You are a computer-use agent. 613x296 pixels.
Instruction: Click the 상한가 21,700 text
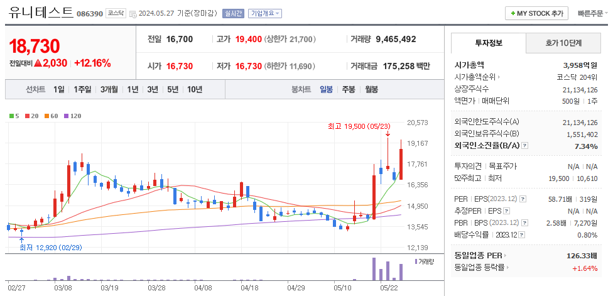click(290, 39)
